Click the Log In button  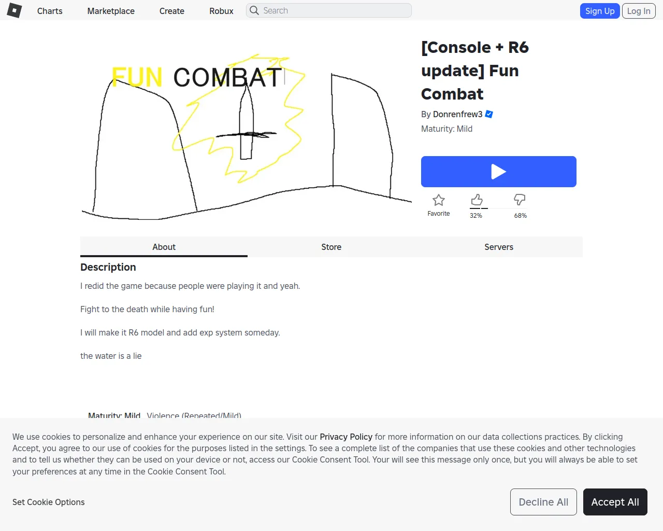click(639, 11)
